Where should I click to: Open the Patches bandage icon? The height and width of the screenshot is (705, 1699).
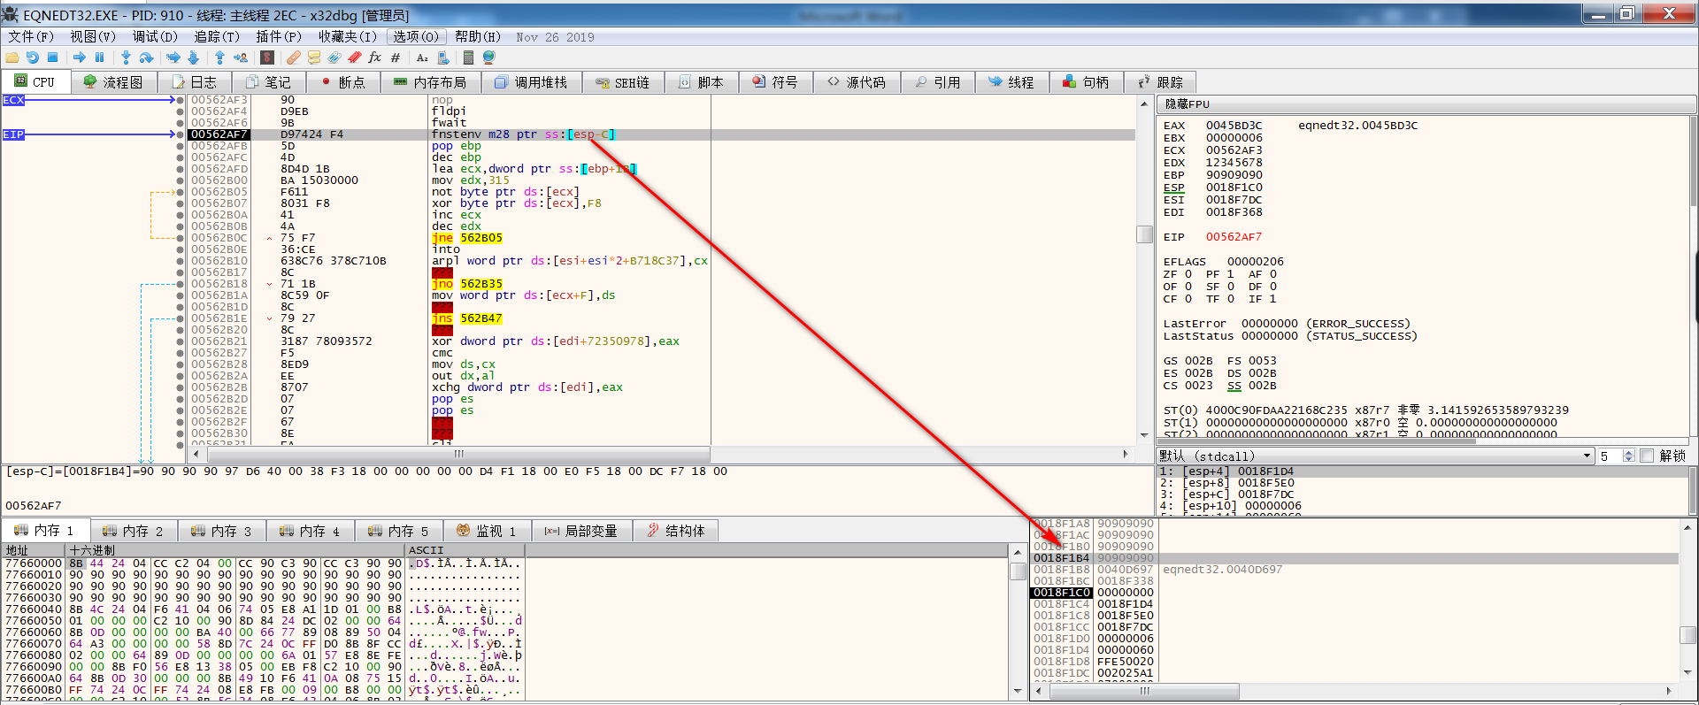(x=293, y=57)
